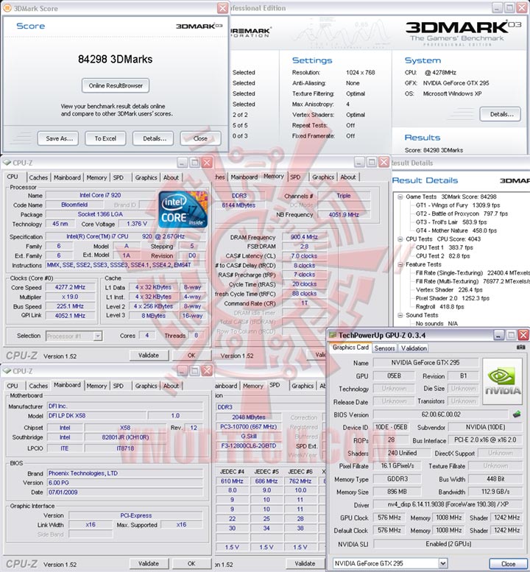
Task: Select GT1 - Wings of Fury result row
Action: pyautogui.click(x=458, y=205)
